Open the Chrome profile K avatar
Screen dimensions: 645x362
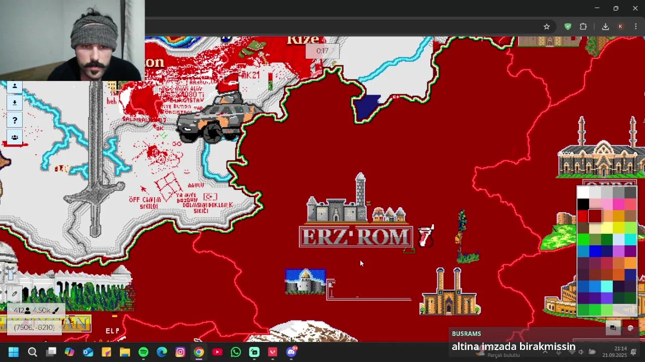pos(621,27)
